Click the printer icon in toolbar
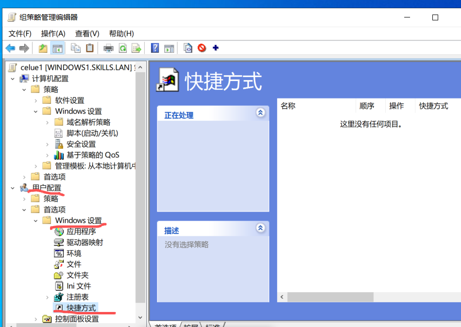This screenshot has width=461, height=327. pyautogui.click(x=109, y=48)
